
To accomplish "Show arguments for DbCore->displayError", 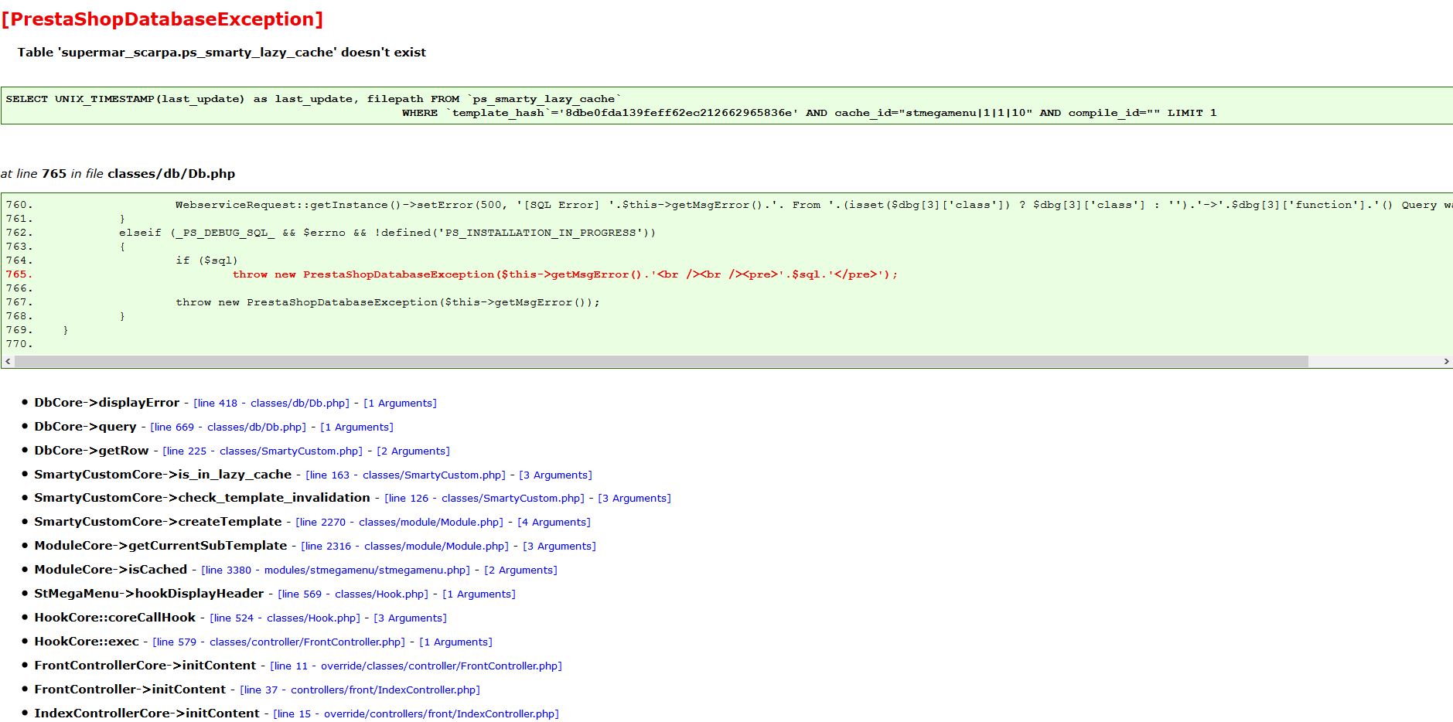I will pyautogui.click(x=400, y=404).
